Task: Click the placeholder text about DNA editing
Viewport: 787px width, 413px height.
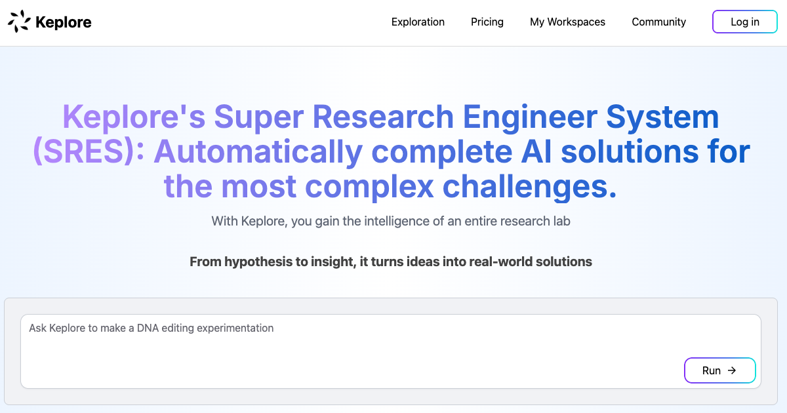Action: 151,328
